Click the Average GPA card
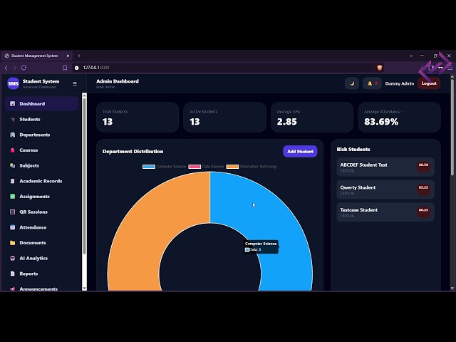This screenshot has height=342, width=456. pyautogui.click(x=312, y=117)
